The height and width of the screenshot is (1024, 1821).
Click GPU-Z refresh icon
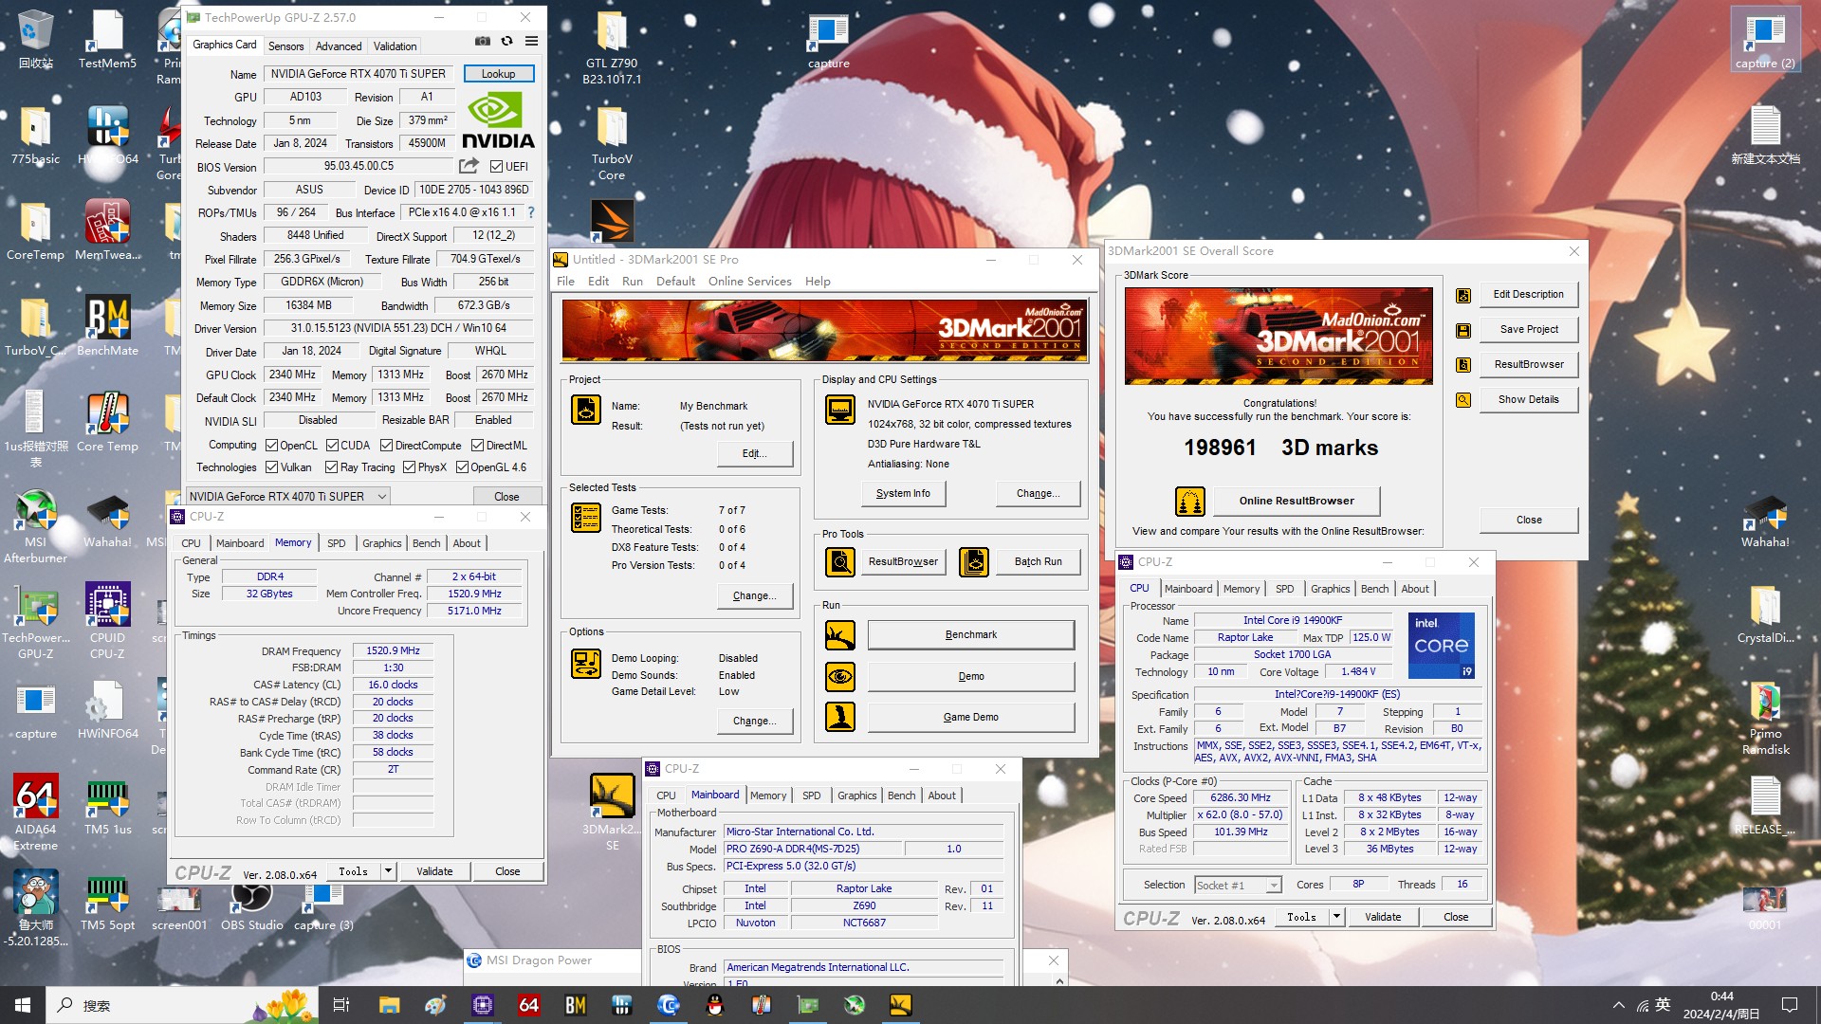(507, 42)
